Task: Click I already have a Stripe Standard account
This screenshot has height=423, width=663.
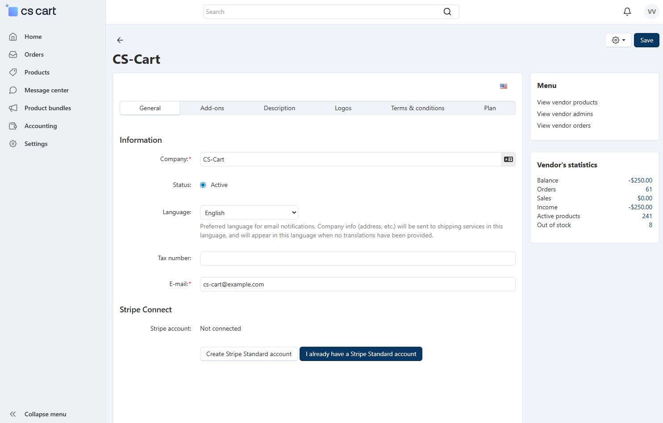Action: [x=361, y=354]
